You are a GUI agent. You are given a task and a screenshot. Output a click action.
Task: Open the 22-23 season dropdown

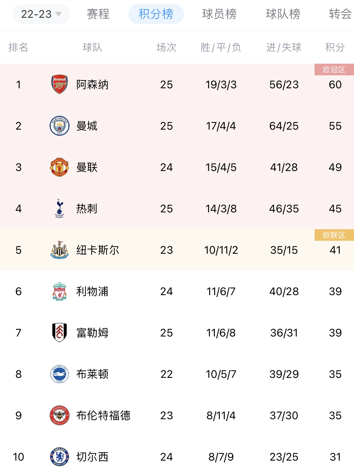coord(41,14)
